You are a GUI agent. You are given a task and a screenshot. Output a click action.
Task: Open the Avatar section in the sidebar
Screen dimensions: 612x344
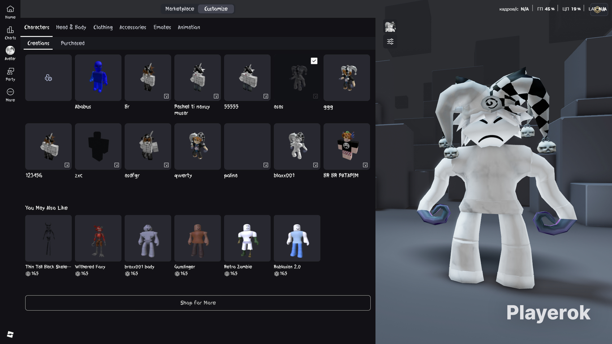pos(10,53)
